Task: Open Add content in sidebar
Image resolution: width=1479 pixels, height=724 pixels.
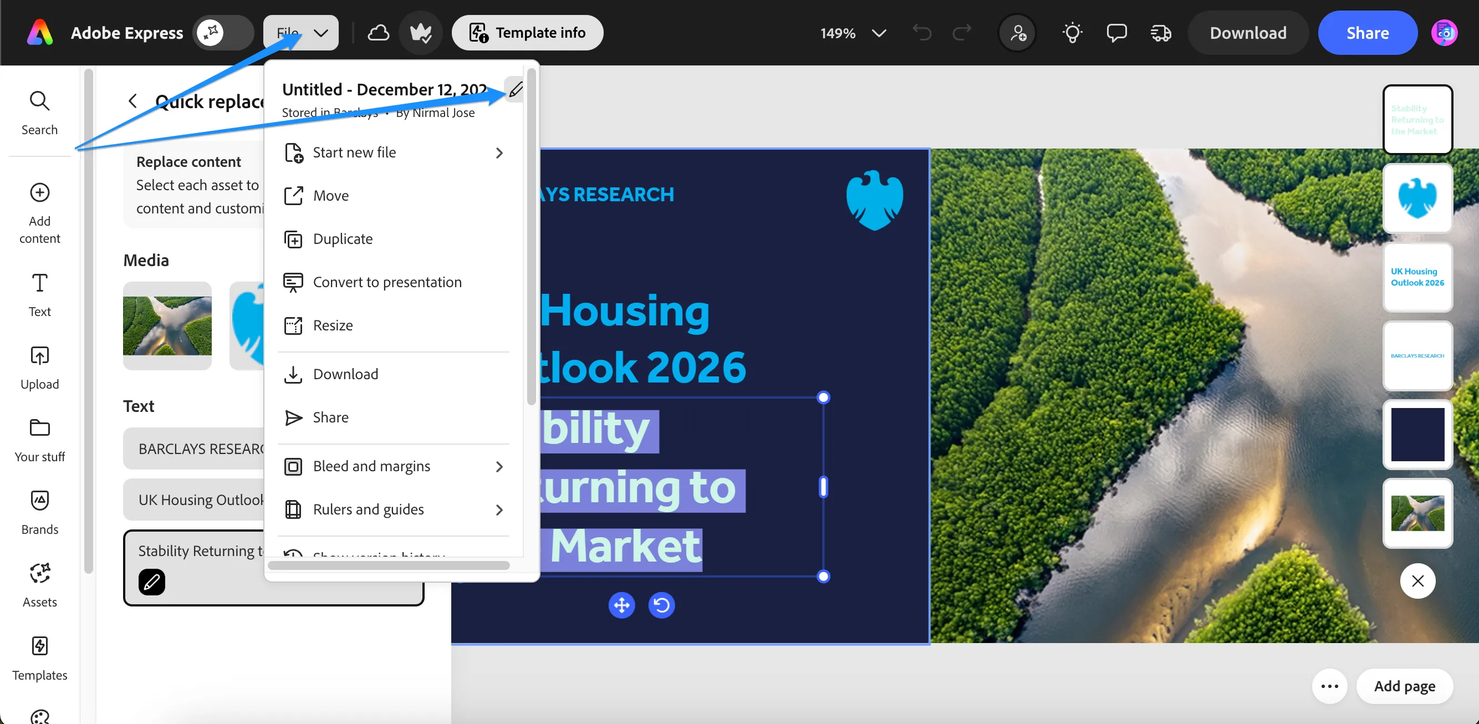Action: click(x=39, y=213)
